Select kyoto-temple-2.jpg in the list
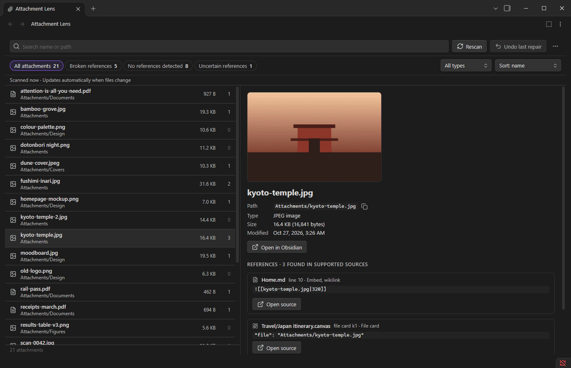 point(120,220)
